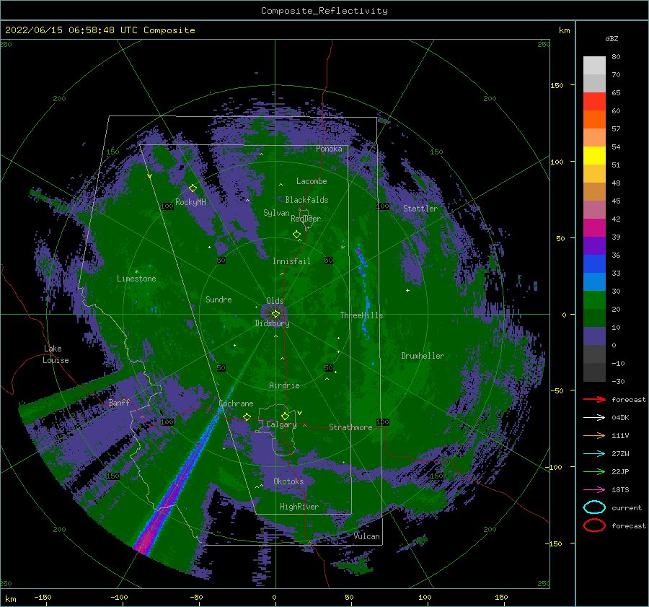The width and height of the screenshot is (649, 607).
Task: Click the current legend label
Action: pos(626,507)
